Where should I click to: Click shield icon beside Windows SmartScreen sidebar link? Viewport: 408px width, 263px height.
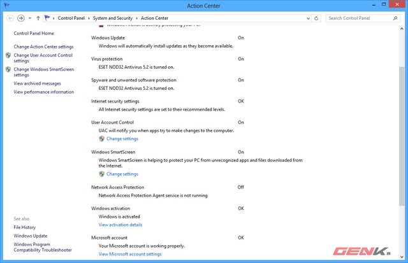(x=8, y=69)
